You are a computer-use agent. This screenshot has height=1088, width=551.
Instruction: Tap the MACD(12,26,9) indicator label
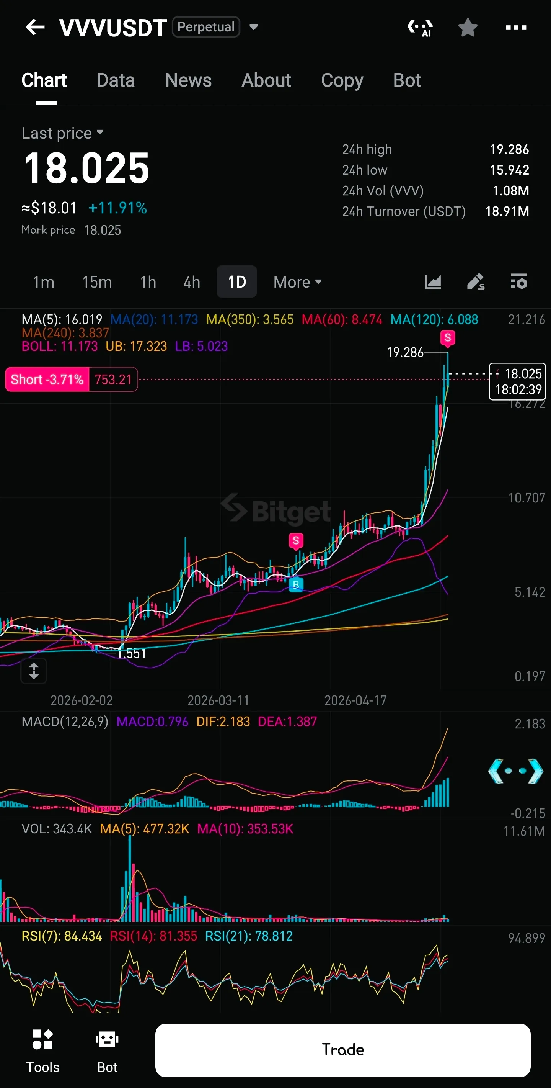click(65, 722)
